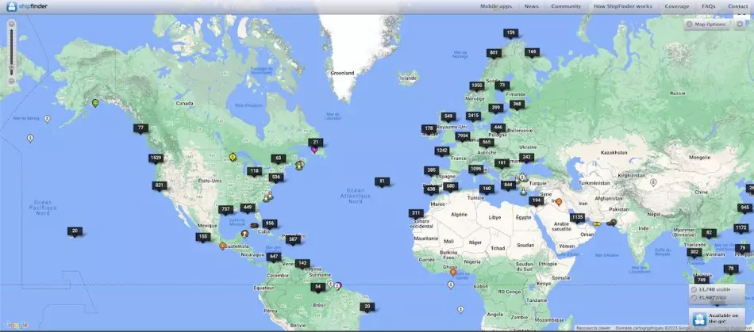Click the white ship marker in the Bering Sea
754x332 pixels.
click(47, 119)
